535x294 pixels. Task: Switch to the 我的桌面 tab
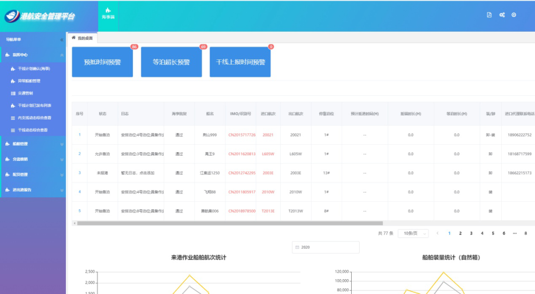coord(82,38)
